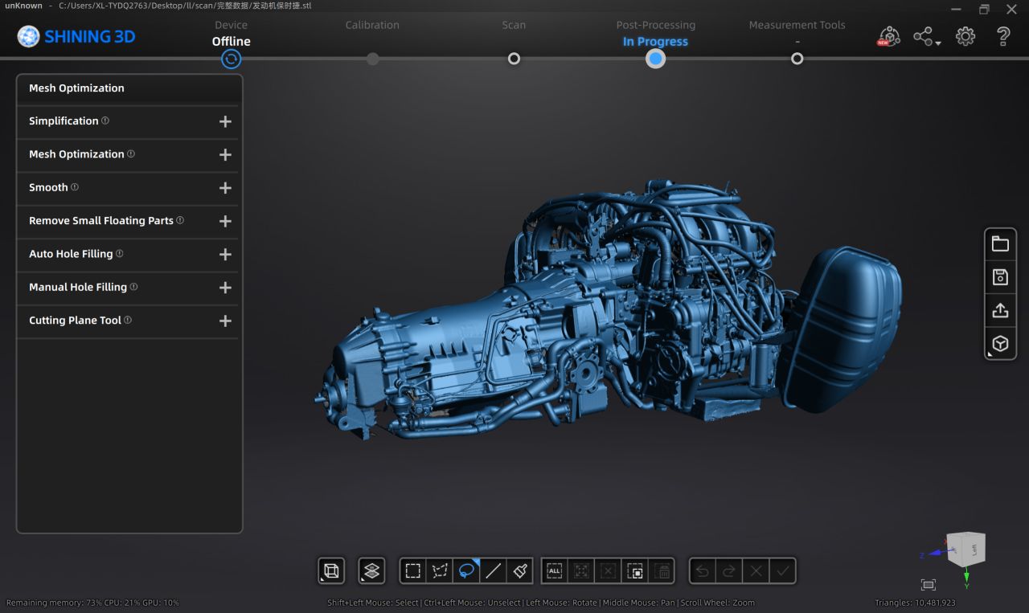Click info icon beside Simplification
This screenshot has width=1029, height=613.
(105, 121)
